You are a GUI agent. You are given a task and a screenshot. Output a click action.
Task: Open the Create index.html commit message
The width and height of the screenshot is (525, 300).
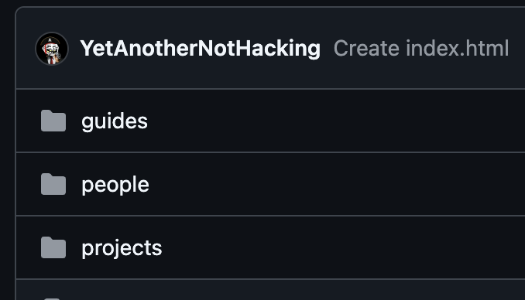[421, 49]
